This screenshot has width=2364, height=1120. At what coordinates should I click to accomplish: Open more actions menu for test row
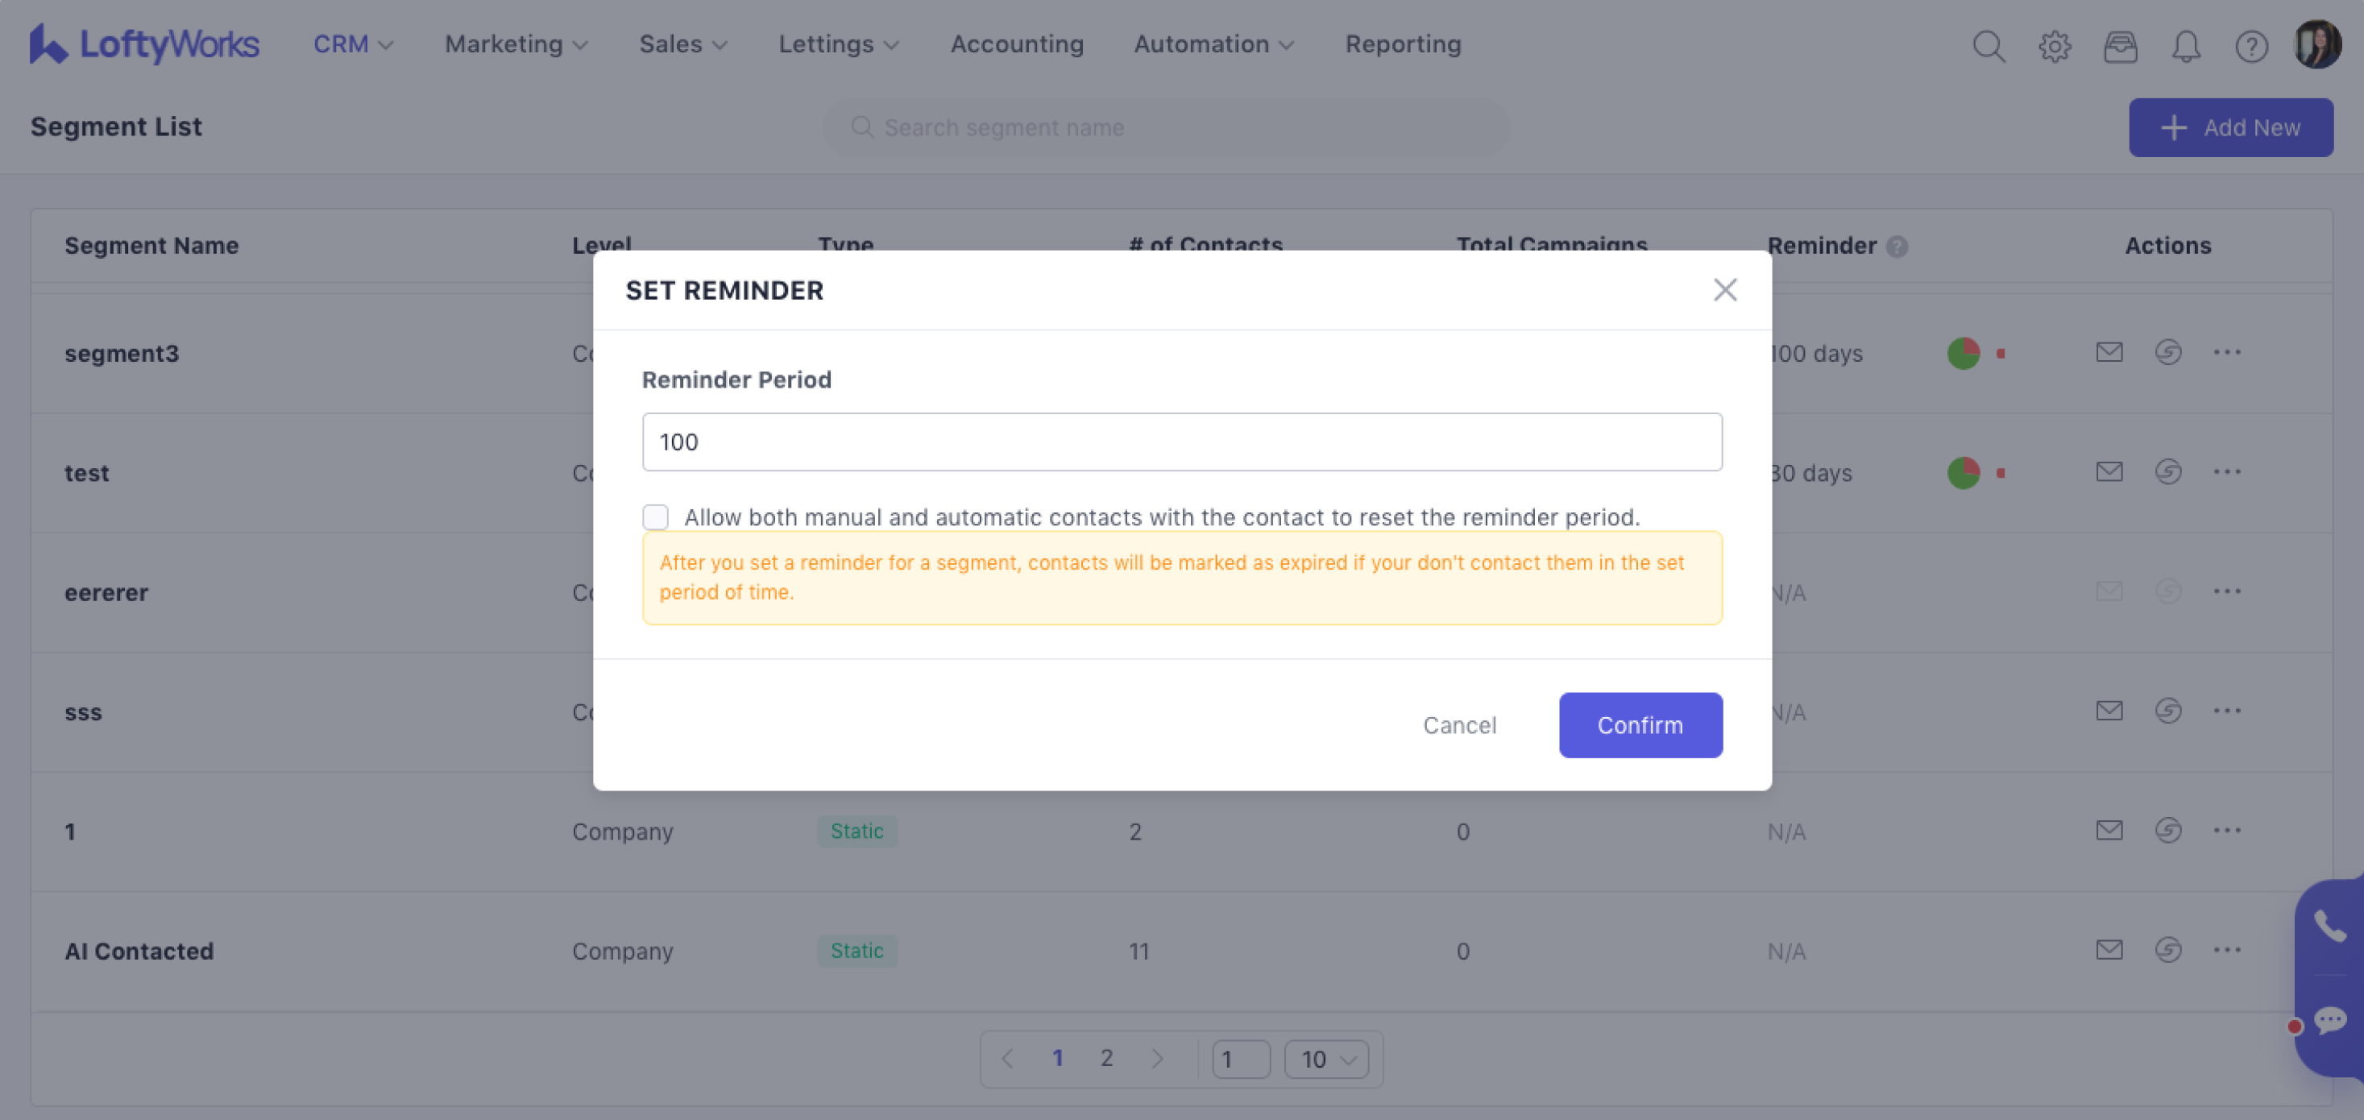(x=2226, y=472)
